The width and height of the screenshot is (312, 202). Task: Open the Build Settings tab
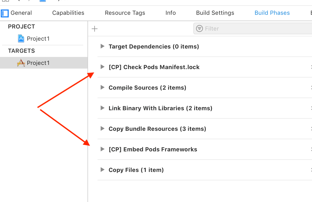[215, 13]
